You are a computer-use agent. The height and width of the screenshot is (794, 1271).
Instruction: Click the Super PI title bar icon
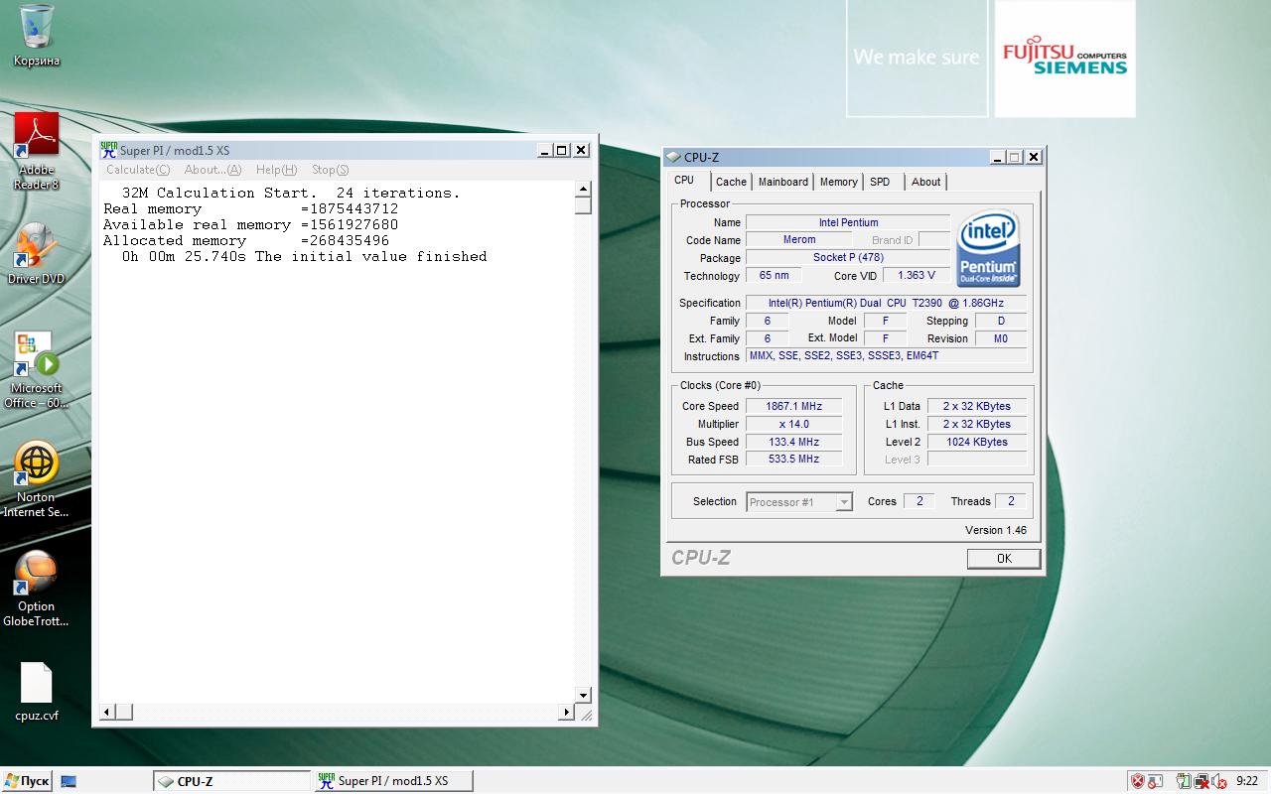point(108,150)
